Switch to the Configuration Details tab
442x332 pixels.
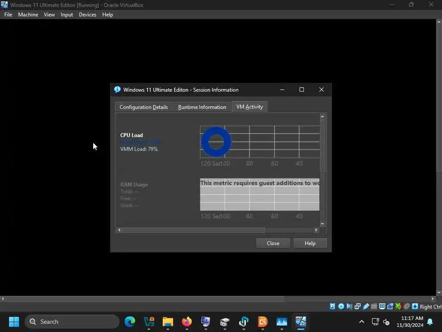pos(144,107)
